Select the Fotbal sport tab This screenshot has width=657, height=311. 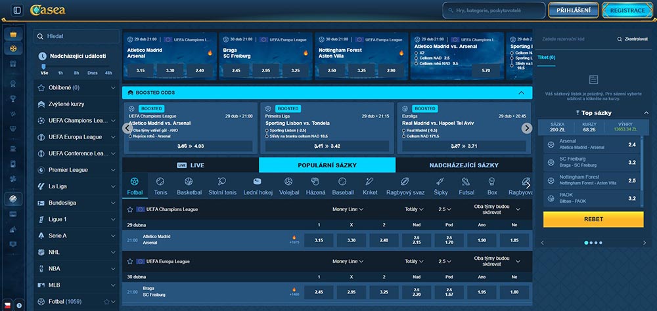pyautogui.click(x=135, y=186)
